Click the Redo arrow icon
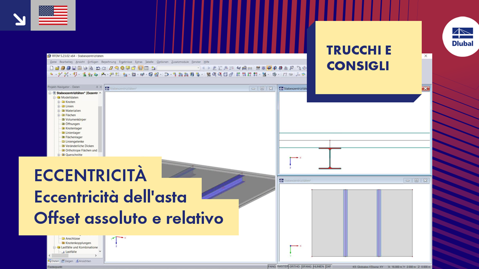Screen dimensions: 479x269 (x=103, y=68)
